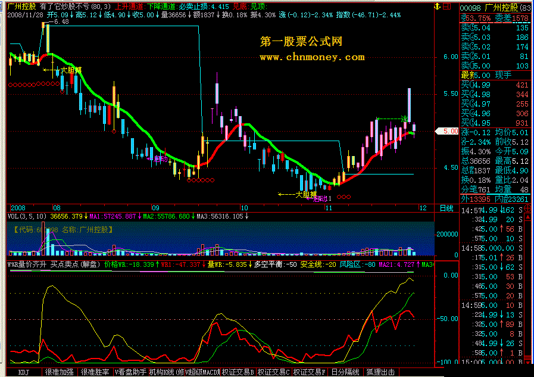Click the sell price 5.04 row
534x377 pixels.
(495, 27)
